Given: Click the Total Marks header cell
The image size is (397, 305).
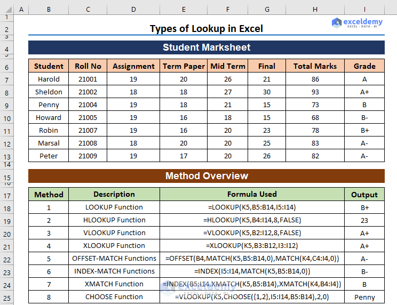Looking at the screenshot, I should 315,66.
